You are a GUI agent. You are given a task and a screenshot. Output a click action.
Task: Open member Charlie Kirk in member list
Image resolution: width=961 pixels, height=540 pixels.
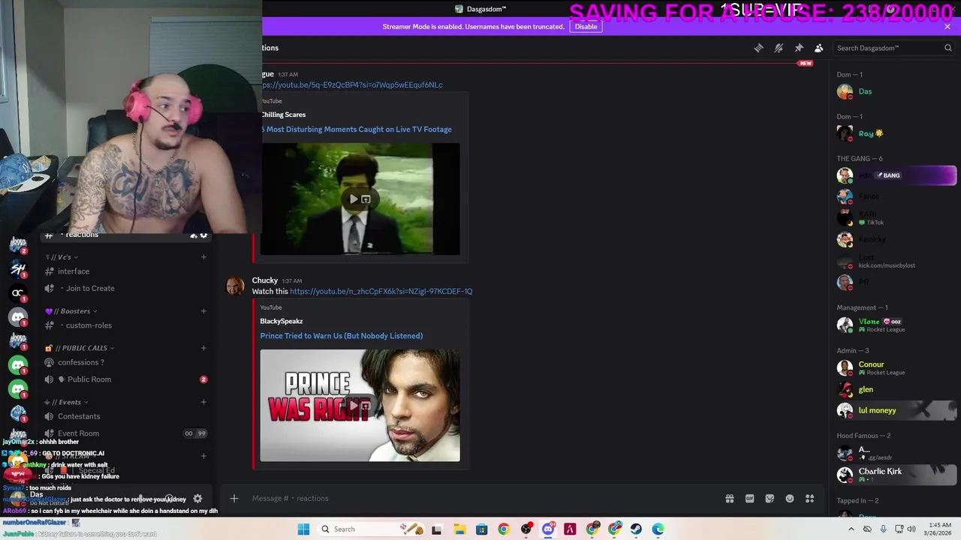[x=895, y=475]
